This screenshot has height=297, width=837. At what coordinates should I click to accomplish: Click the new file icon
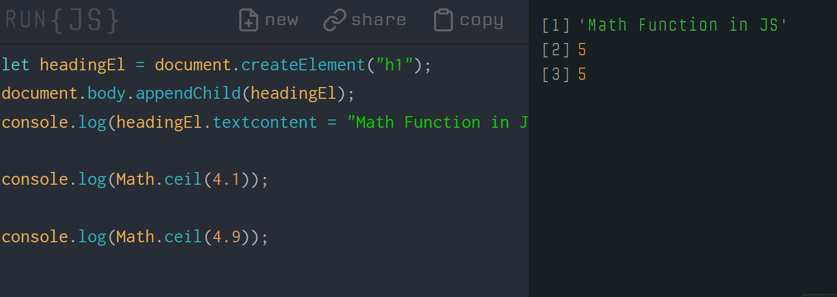click(248, 20)
